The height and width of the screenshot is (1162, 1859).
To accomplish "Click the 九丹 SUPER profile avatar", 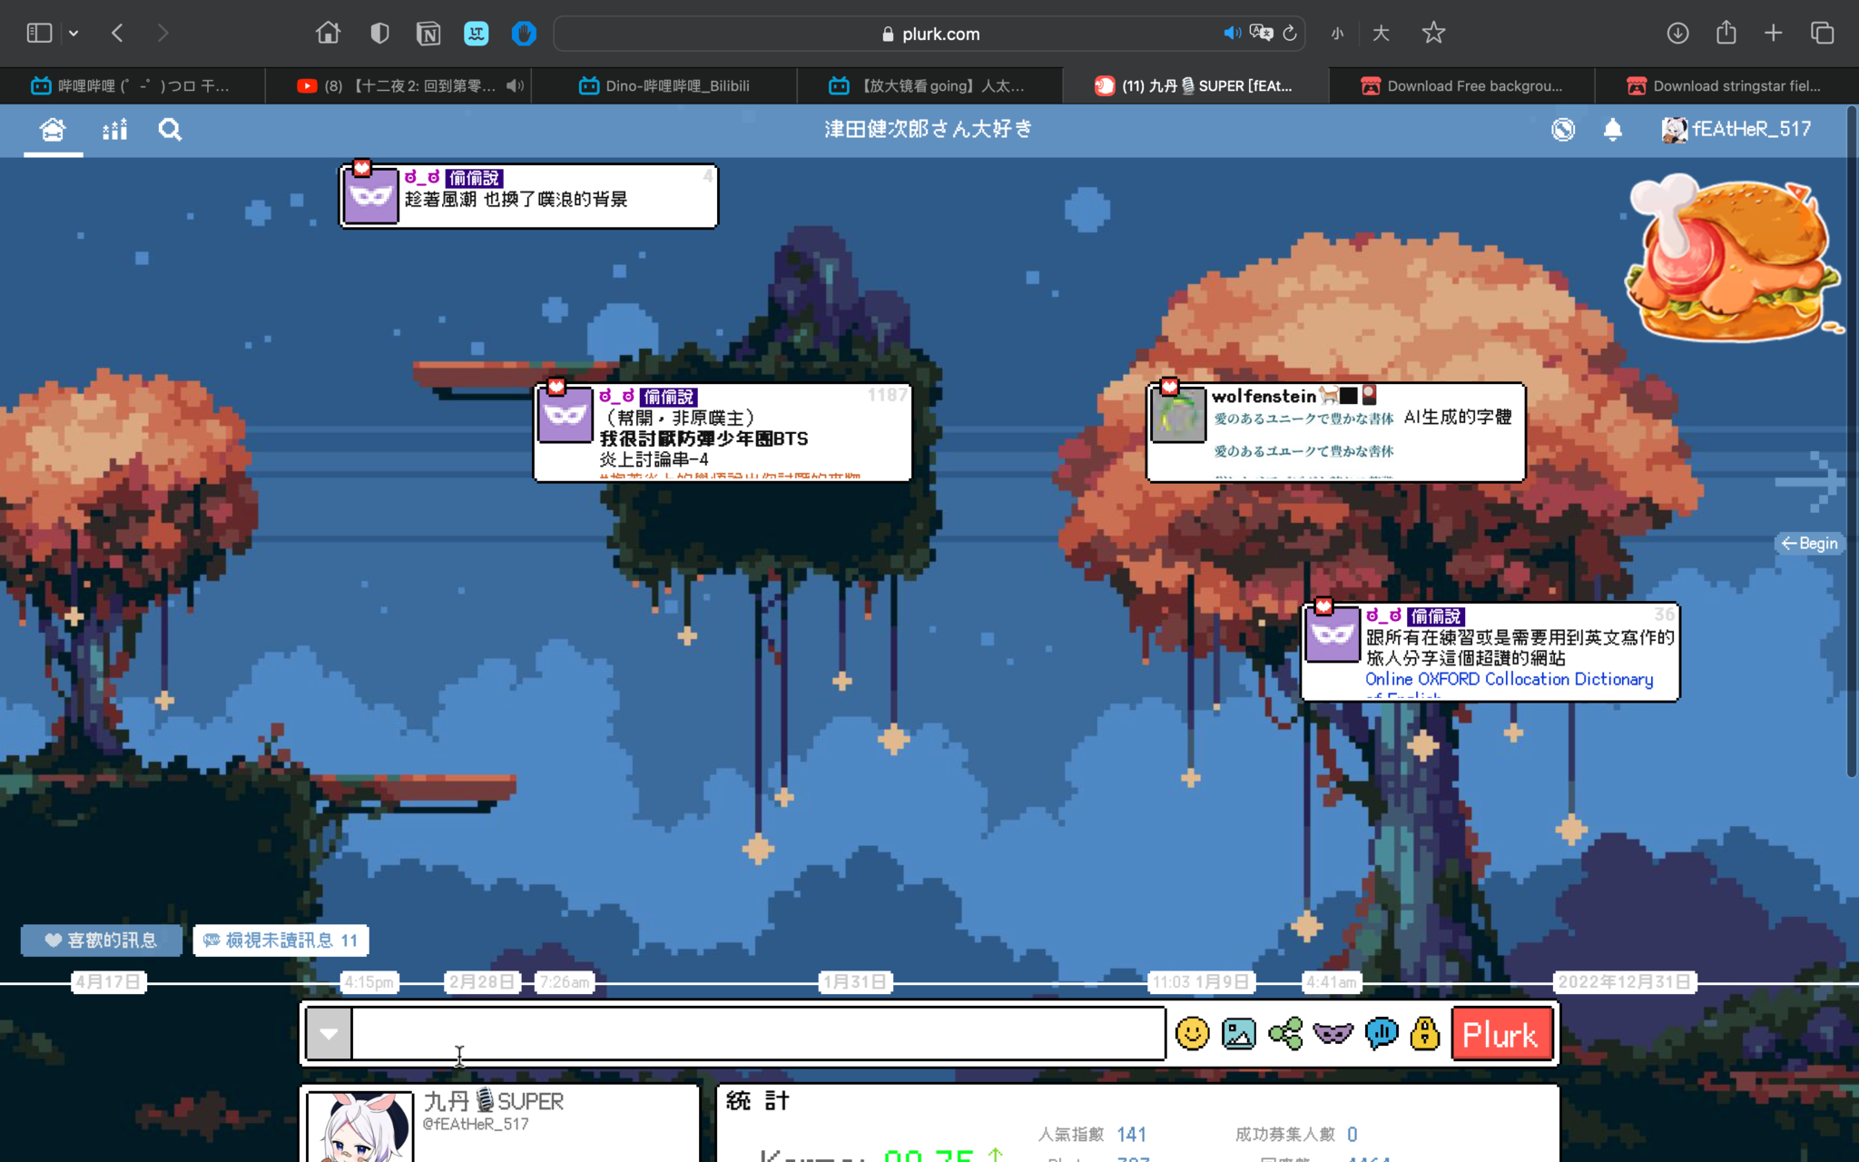I will [360, 1127].
